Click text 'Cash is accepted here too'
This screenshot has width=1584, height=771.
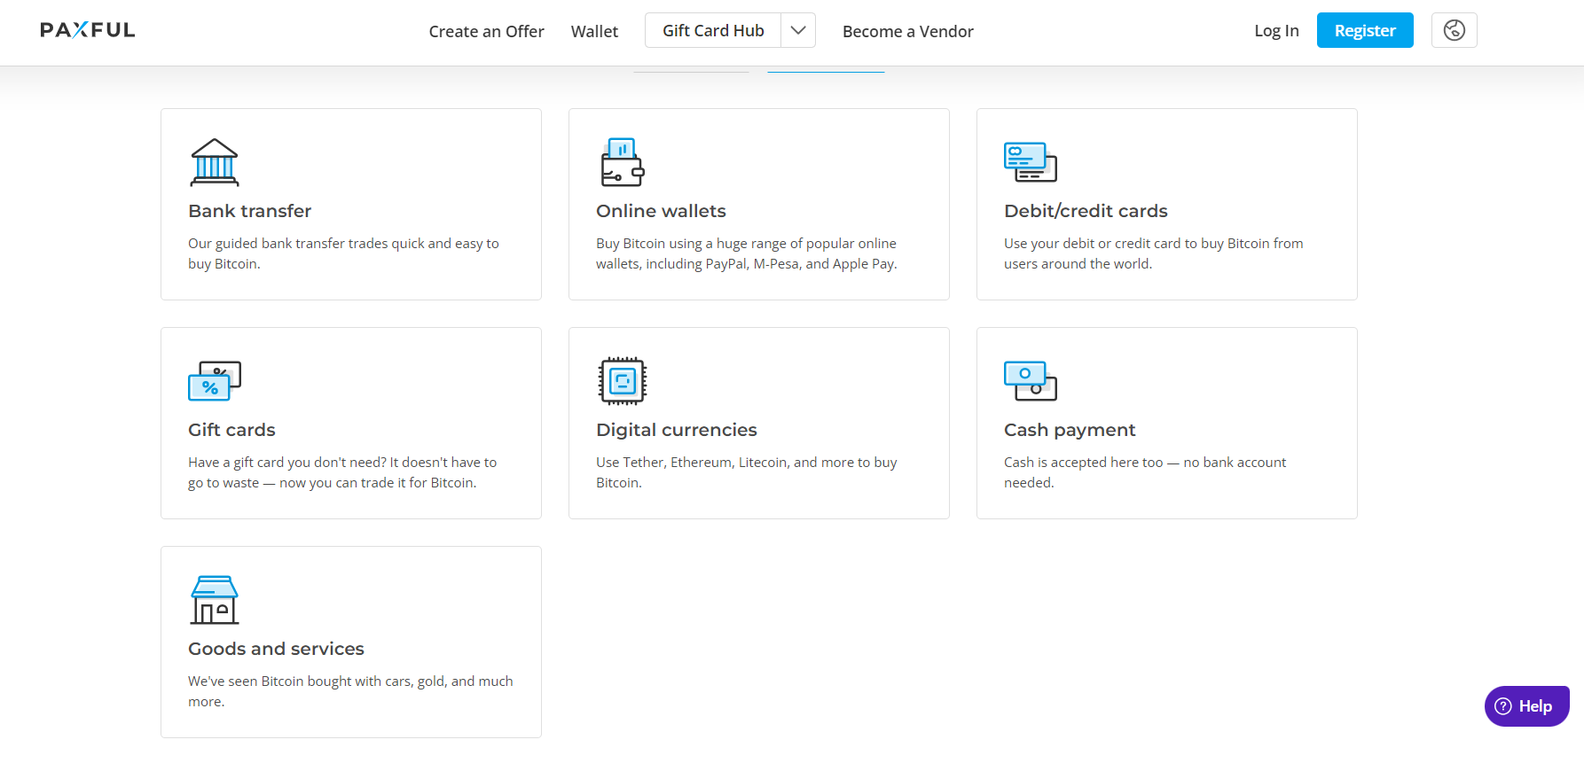(1083, 463)
